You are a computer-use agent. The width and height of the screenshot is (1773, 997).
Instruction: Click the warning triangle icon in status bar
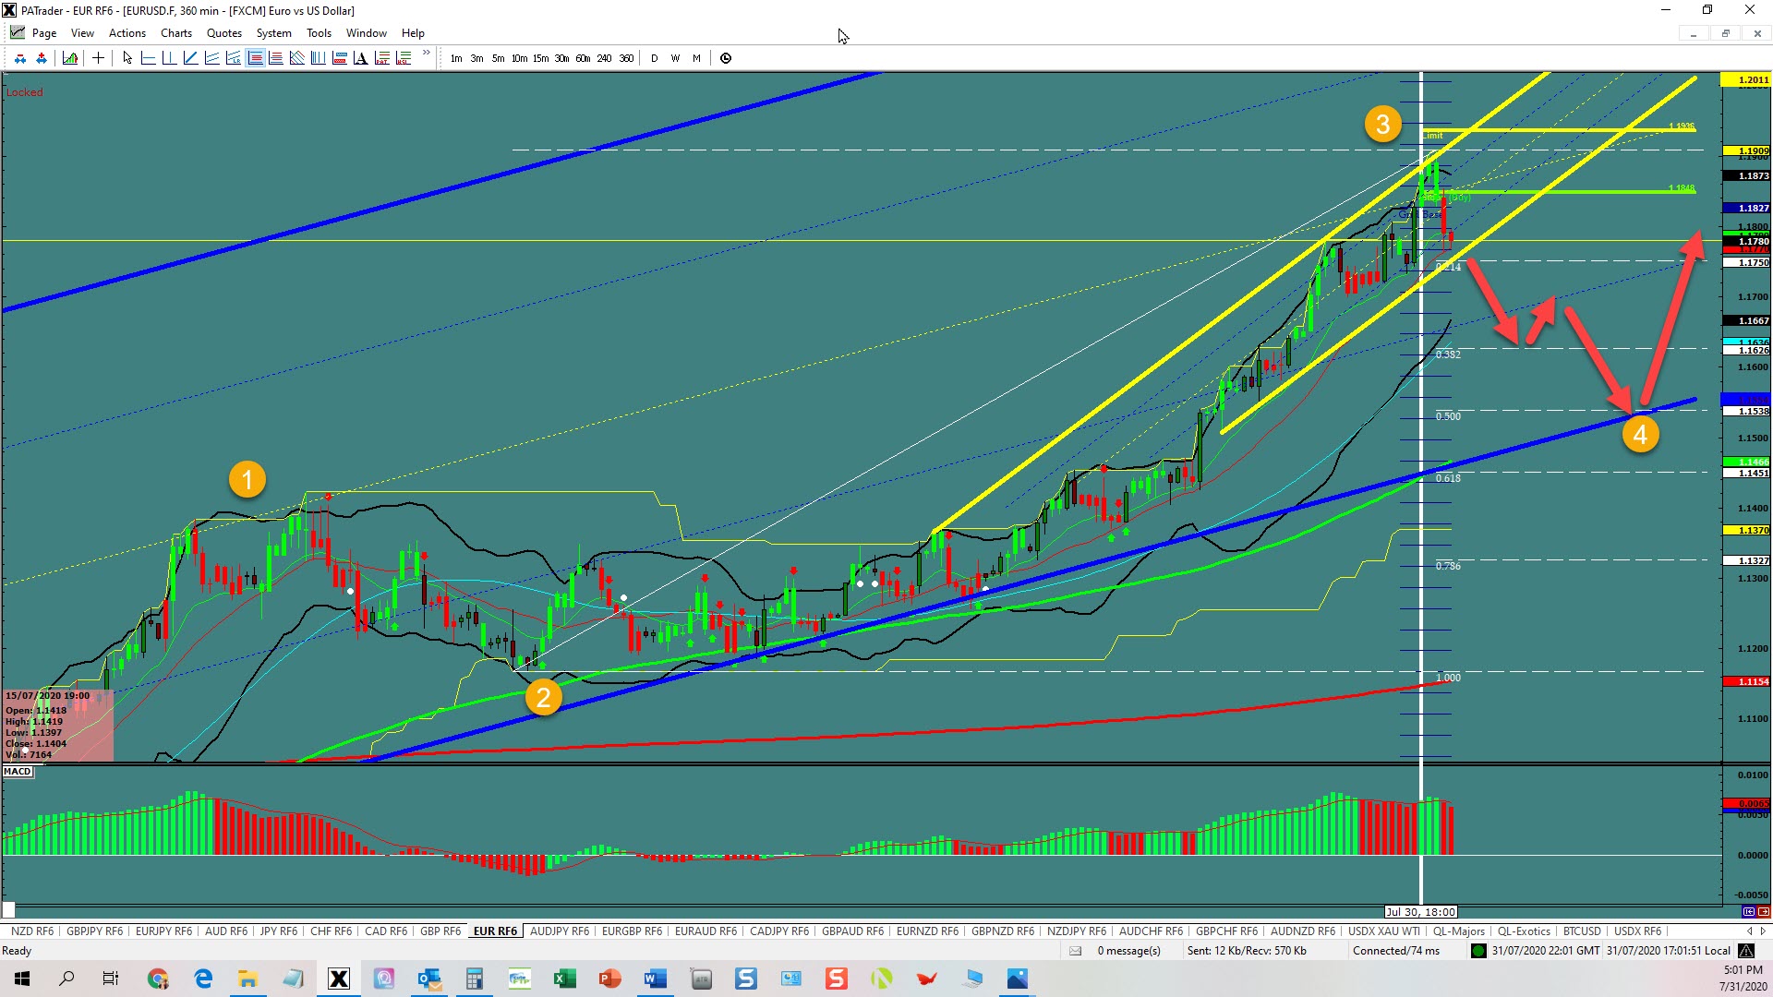point(1747,951)
